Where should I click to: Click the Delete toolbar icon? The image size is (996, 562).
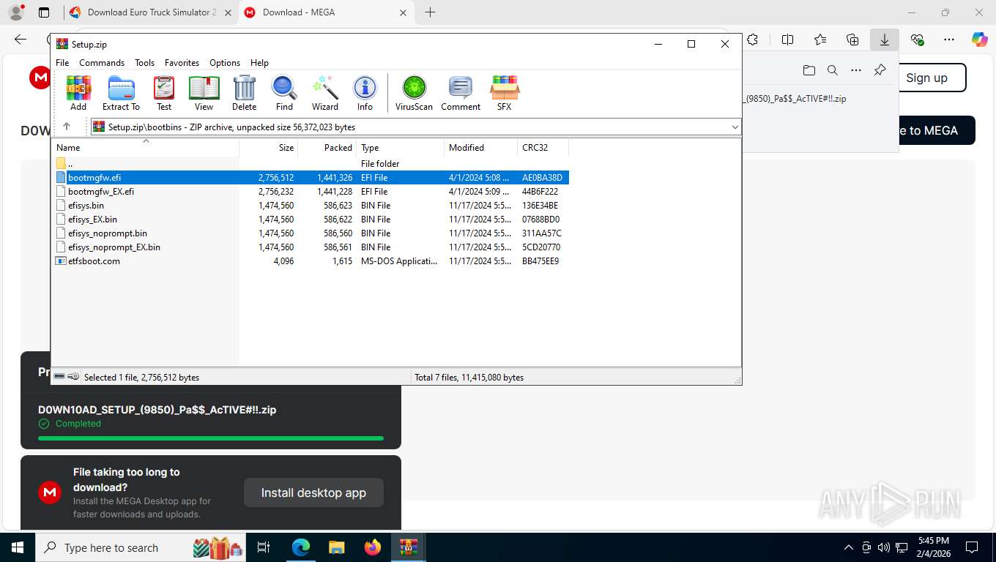pyautogui.click(x=244, y=93)
